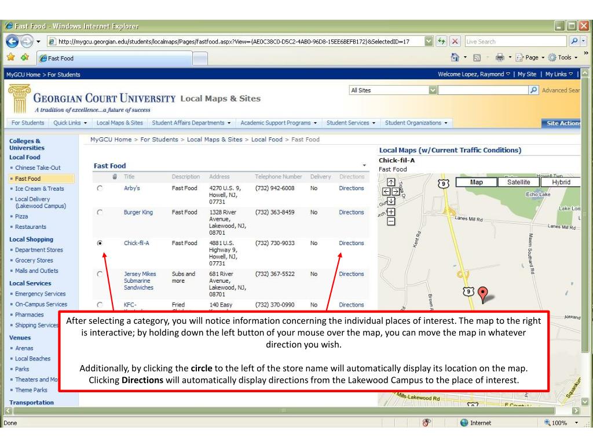
Task: Switch map to Hybrid view
Action: pos(561,182)
